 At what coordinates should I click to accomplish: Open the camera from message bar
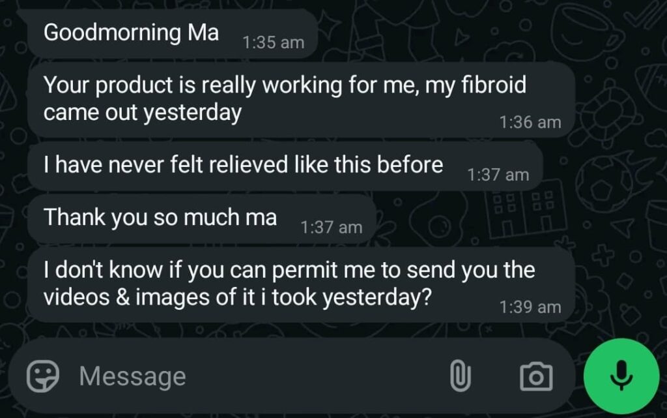[x=536, y=376]
